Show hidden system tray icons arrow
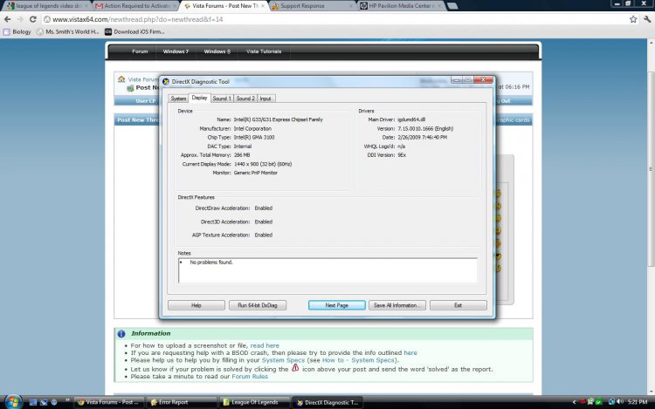This screenshot has height=409, width=655. coord(574,402)
